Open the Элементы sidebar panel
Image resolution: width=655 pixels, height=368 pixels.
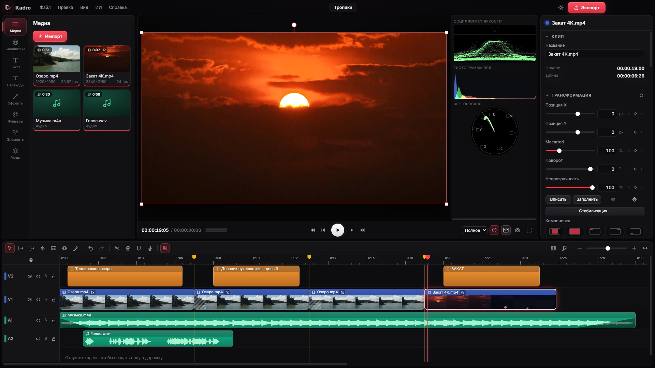pos(15,135)
